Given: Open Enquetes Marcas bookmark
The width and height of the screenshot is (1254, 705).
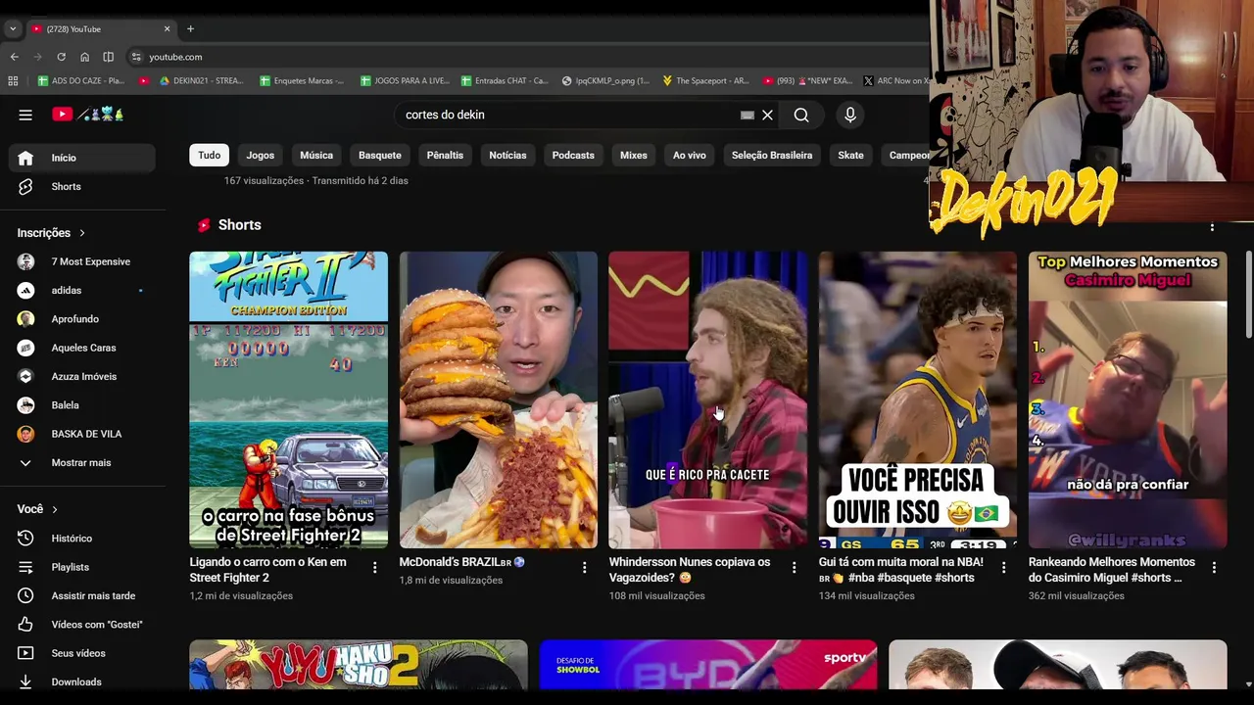Looking at the screenshot, I should (x=302, y=80).
